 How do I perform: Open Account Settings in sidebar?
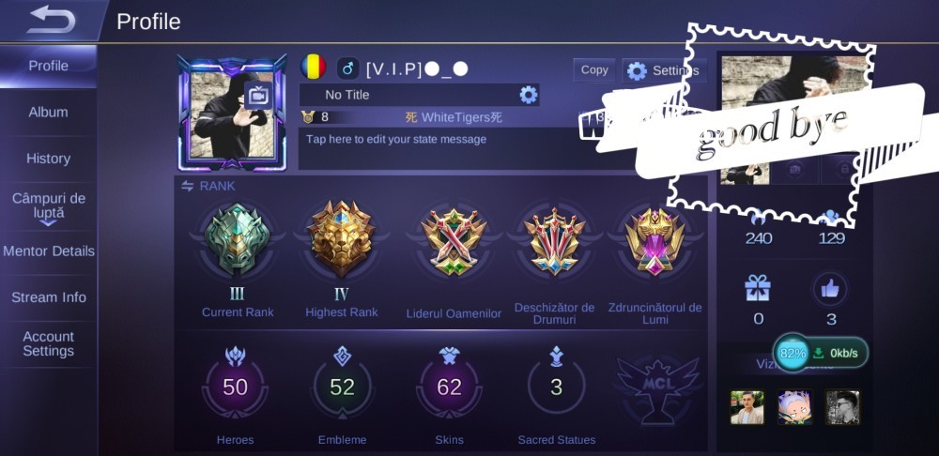48,344
